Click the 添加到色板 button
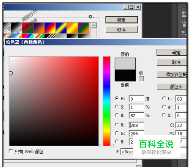 [172, 74]
